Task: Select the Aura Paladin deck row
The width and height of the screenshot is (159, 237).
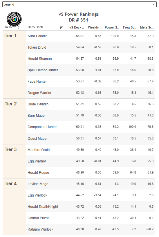Action: [x=90, y=36]
